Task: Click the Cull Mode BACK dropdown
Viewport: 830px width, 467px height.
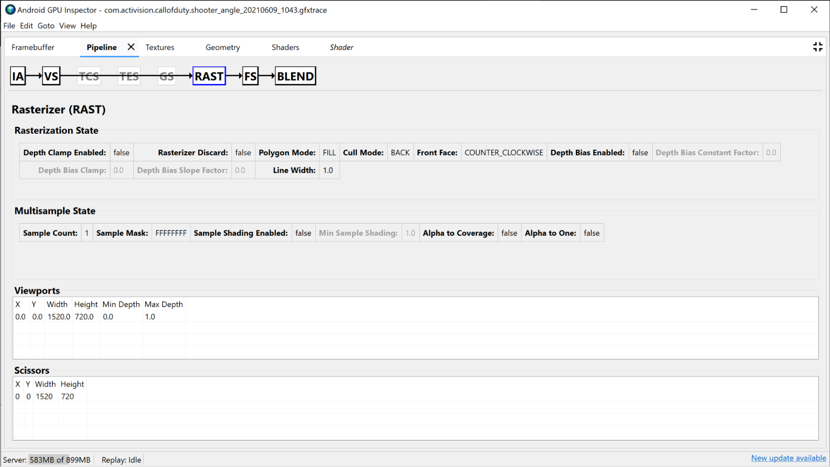Action: coord(399,152)
